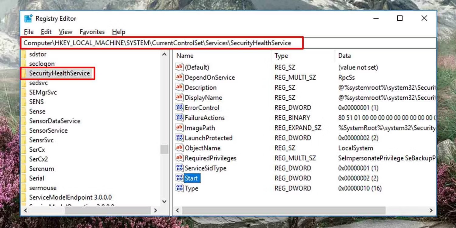Minimize the Registry Editor window
456x228 pixels.
[x=376, y=19]
